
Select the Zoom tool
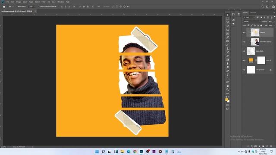coord(227,90)
